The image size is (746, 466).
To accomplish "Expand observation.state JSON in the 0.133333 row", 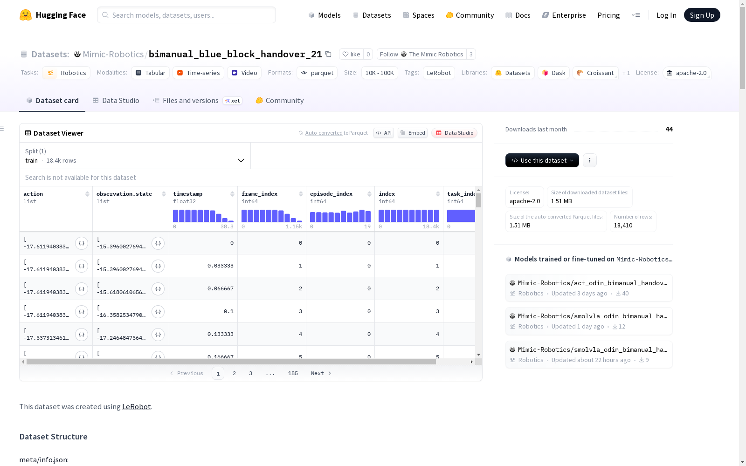I will pyautogui.click(x=158, y=334).
